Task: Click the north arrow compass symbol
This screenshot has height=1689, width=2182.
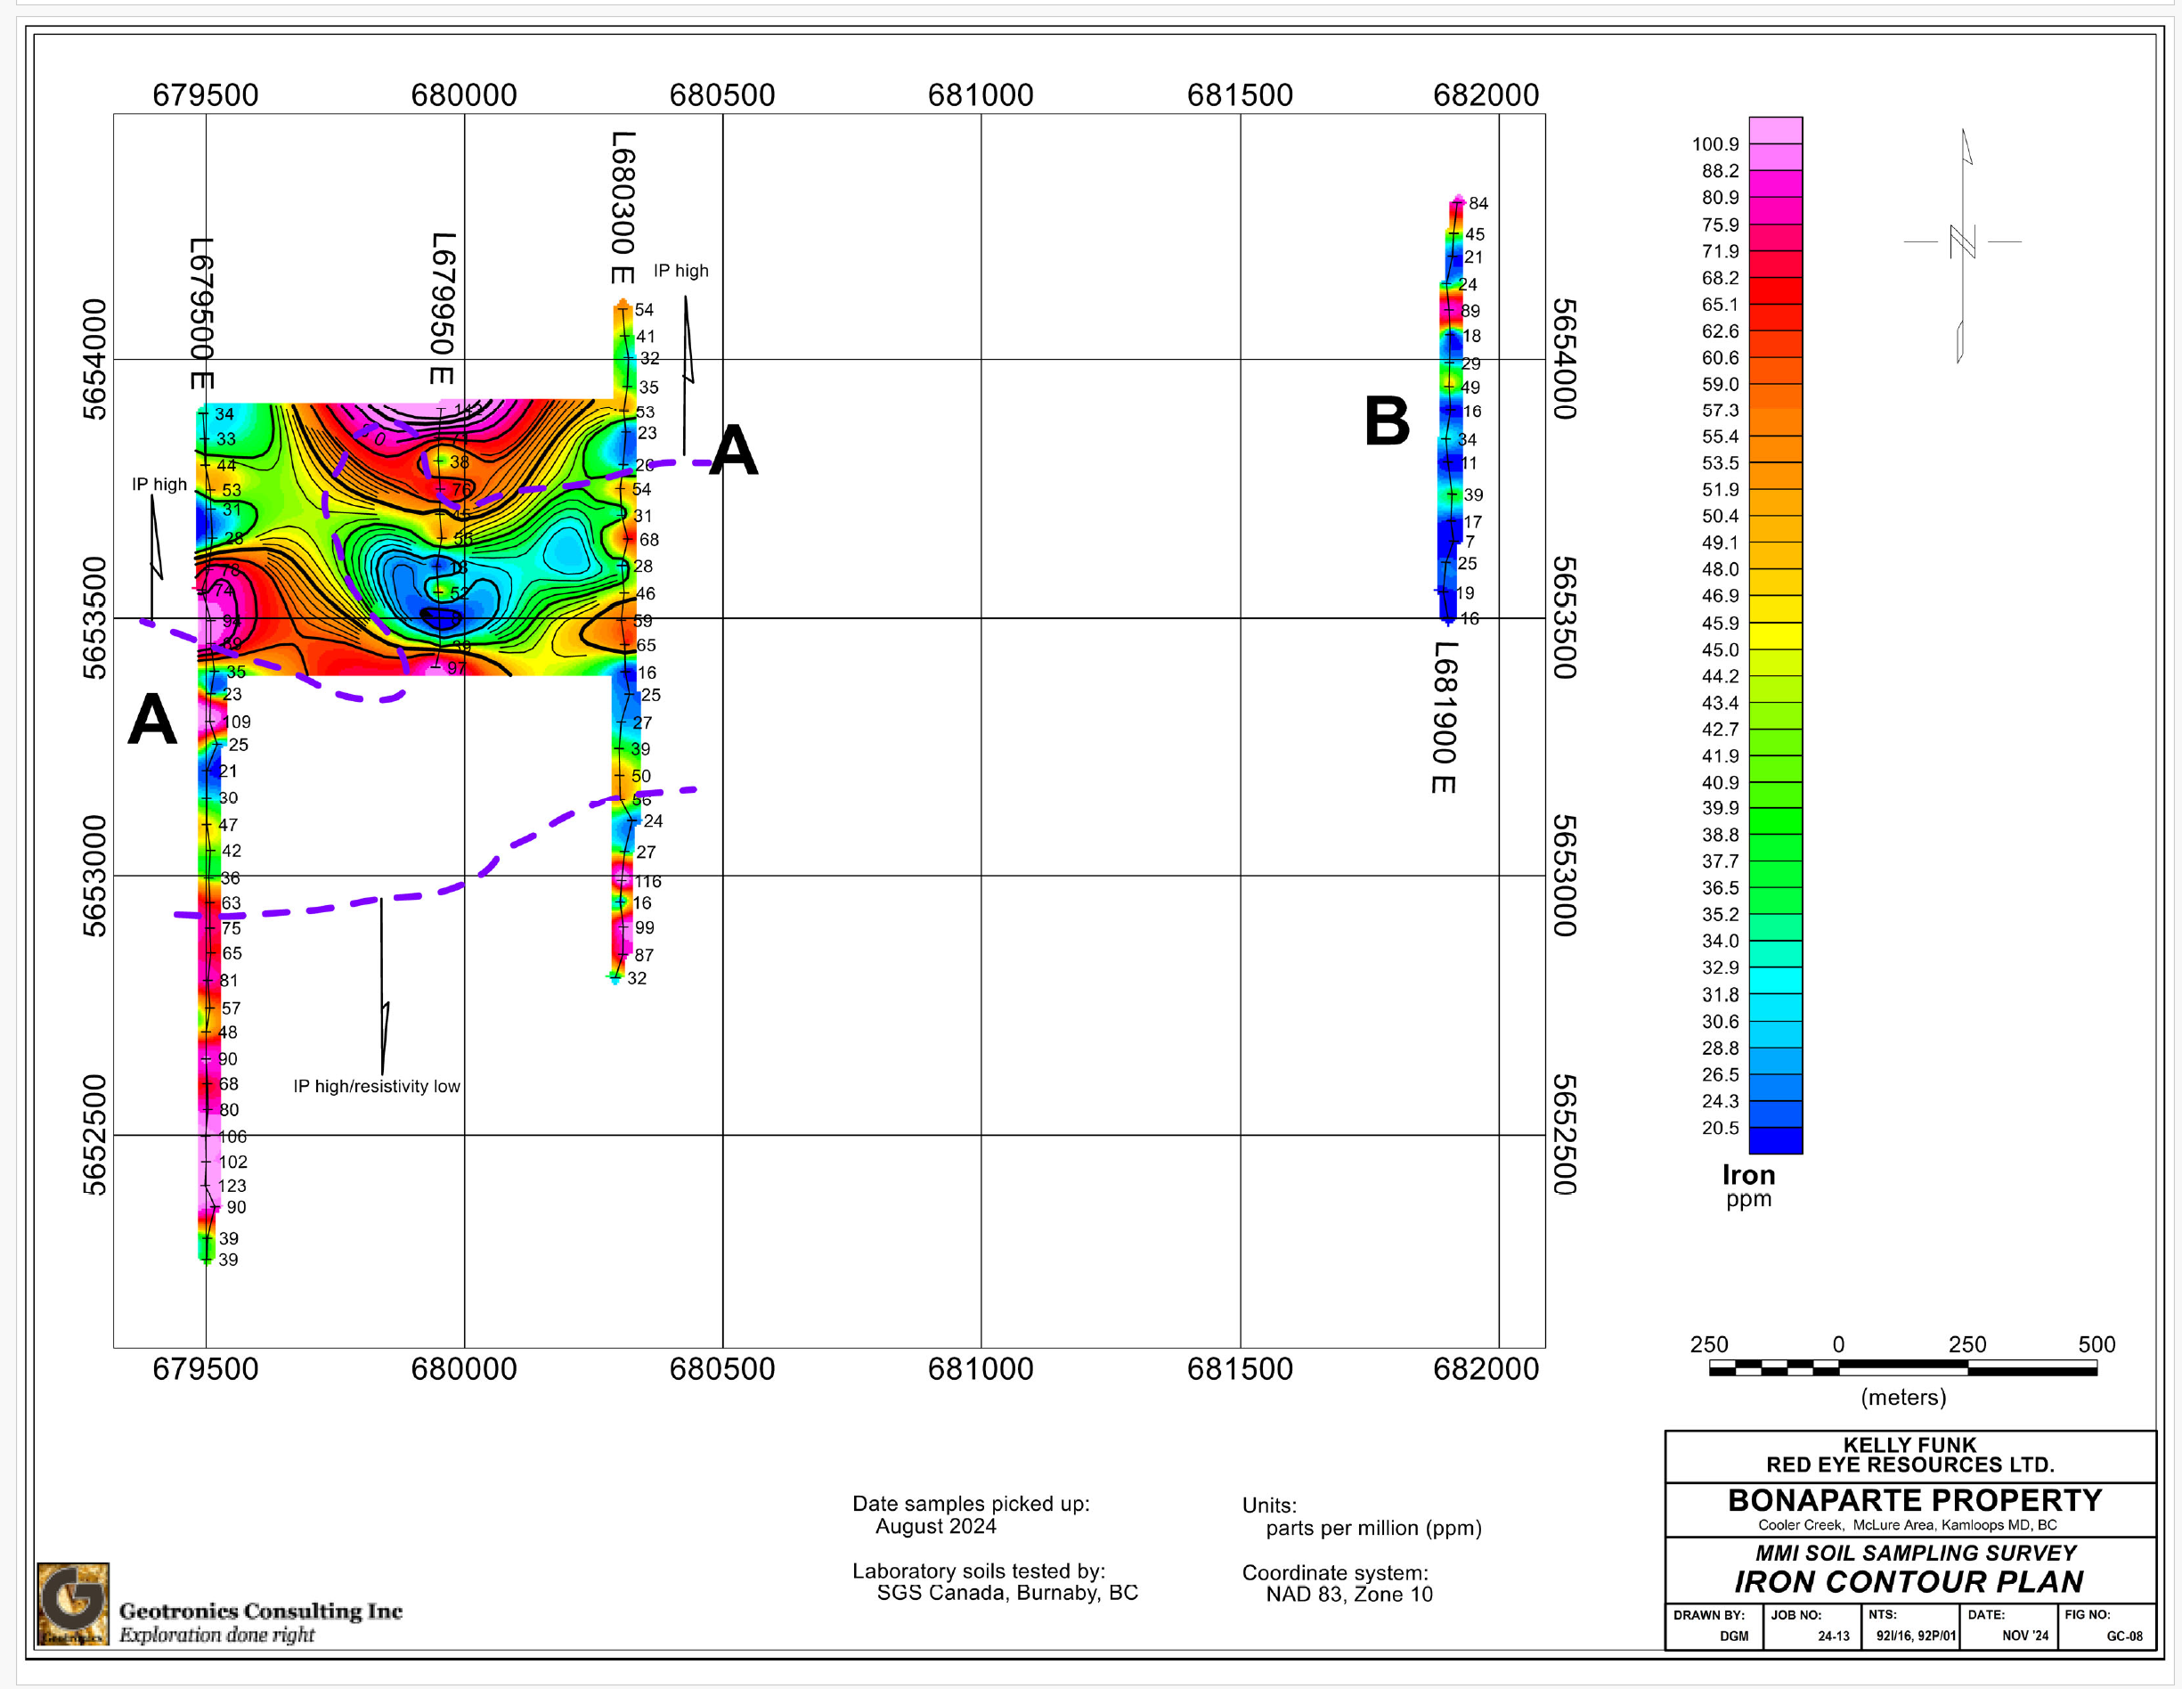Action: click(x=1962, y=243)
